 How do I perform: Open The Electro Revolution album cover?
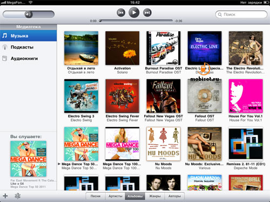246,48
